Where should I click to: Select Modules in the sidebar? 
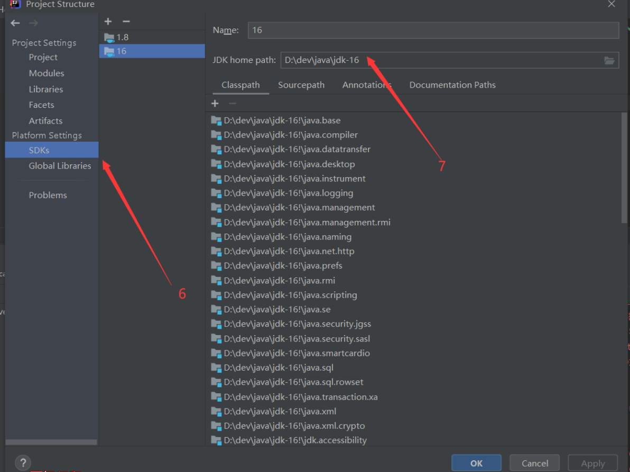[46, 73]
